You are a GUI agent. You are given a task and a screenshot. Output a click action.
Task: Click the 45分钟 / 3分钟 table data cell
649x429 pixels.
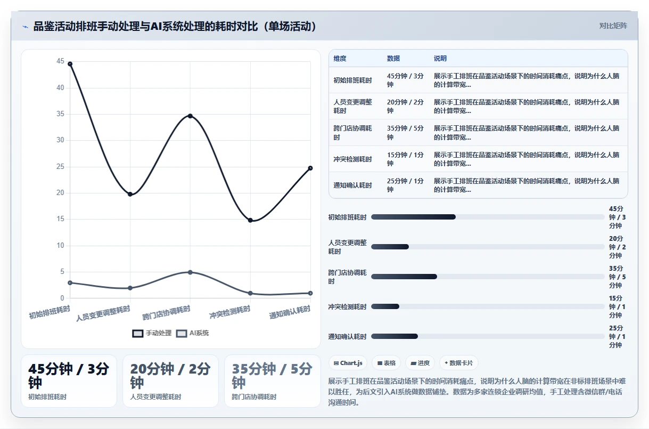point(406,80)
